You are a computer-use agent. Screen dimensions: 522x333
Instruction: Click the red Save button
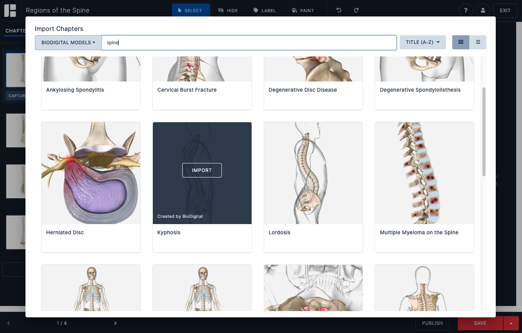pyautogui.click(x=480, y=323)
